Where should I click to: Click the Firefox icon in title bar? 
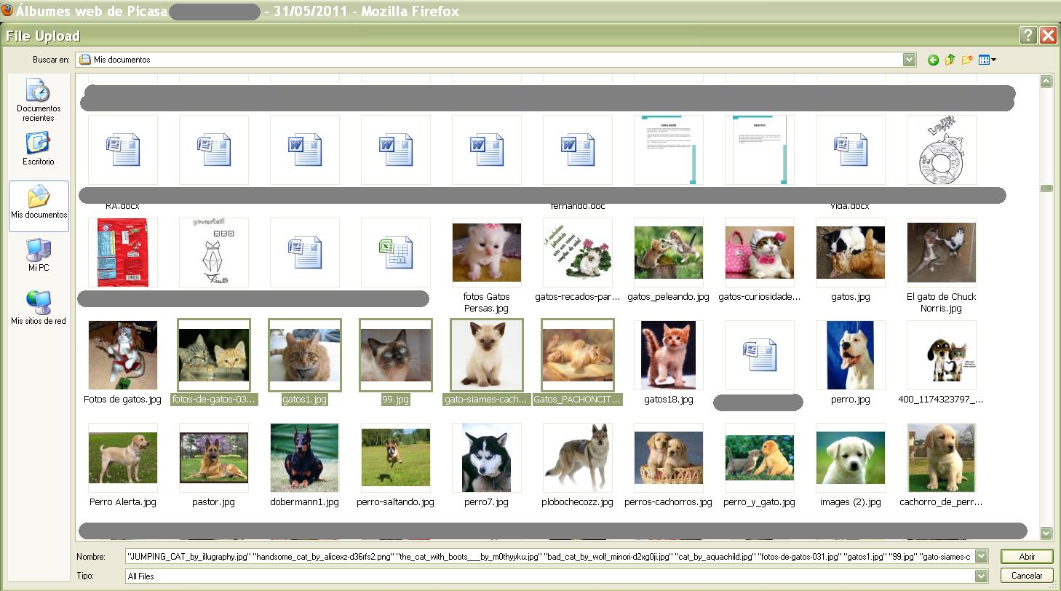pos(7,10)
